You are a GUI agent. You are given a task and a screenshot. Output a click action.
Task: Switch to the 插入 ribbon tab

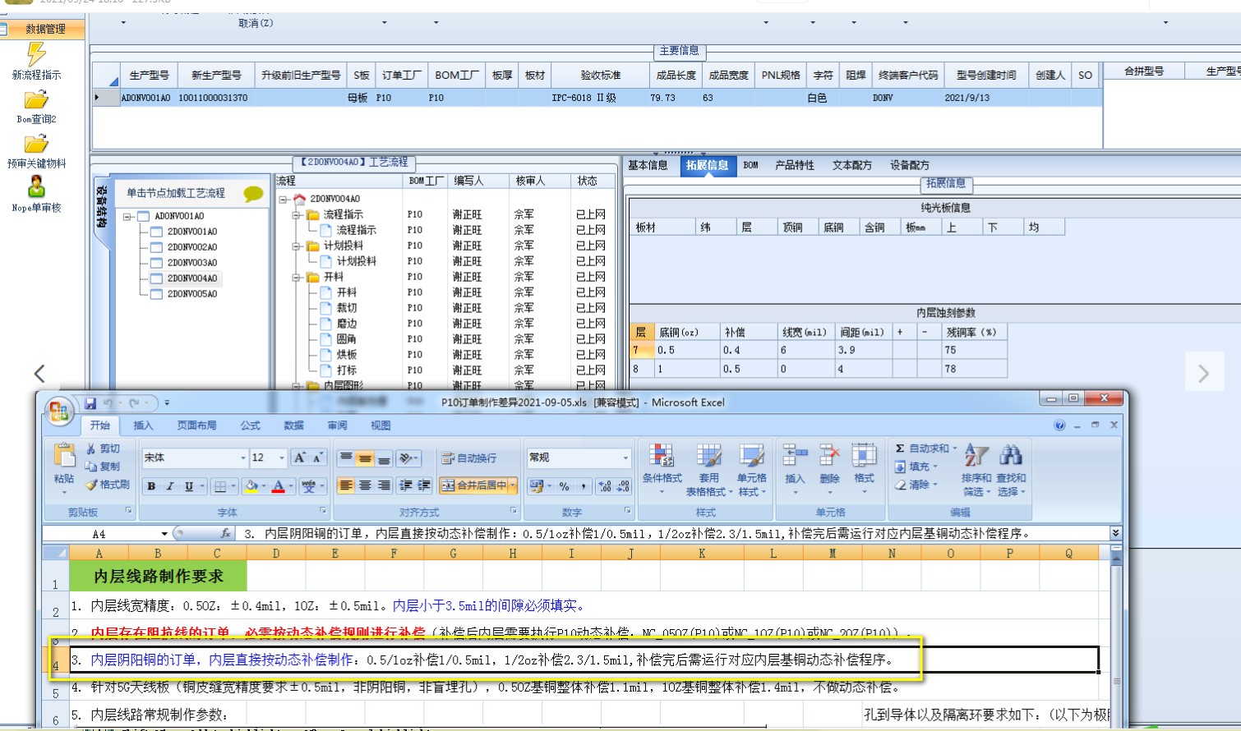coord(143,425)
